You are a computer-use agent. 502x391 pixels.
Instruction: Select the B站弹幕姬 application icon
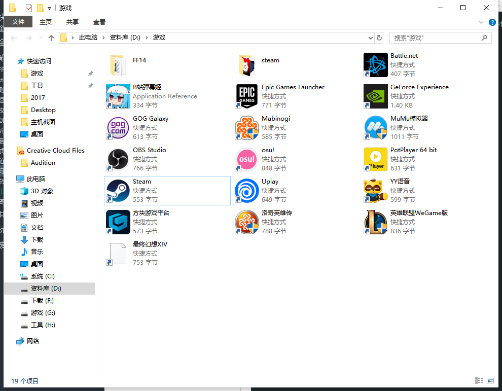pyautogui.click(x=118, y=96)
